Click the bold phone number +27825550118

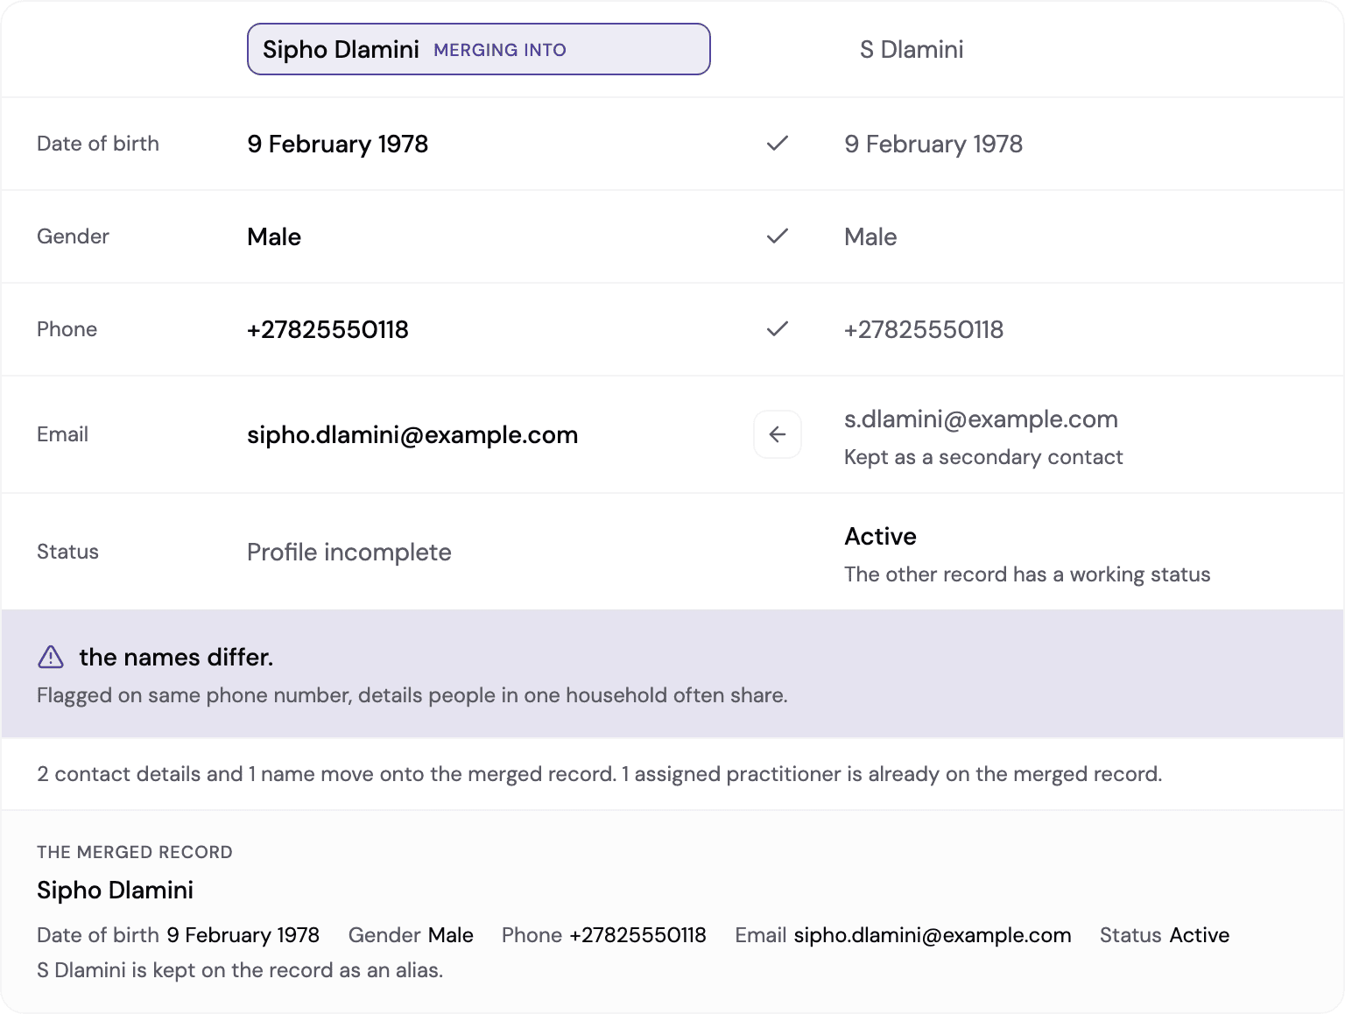pyautogui.click(x=327, y=329)
